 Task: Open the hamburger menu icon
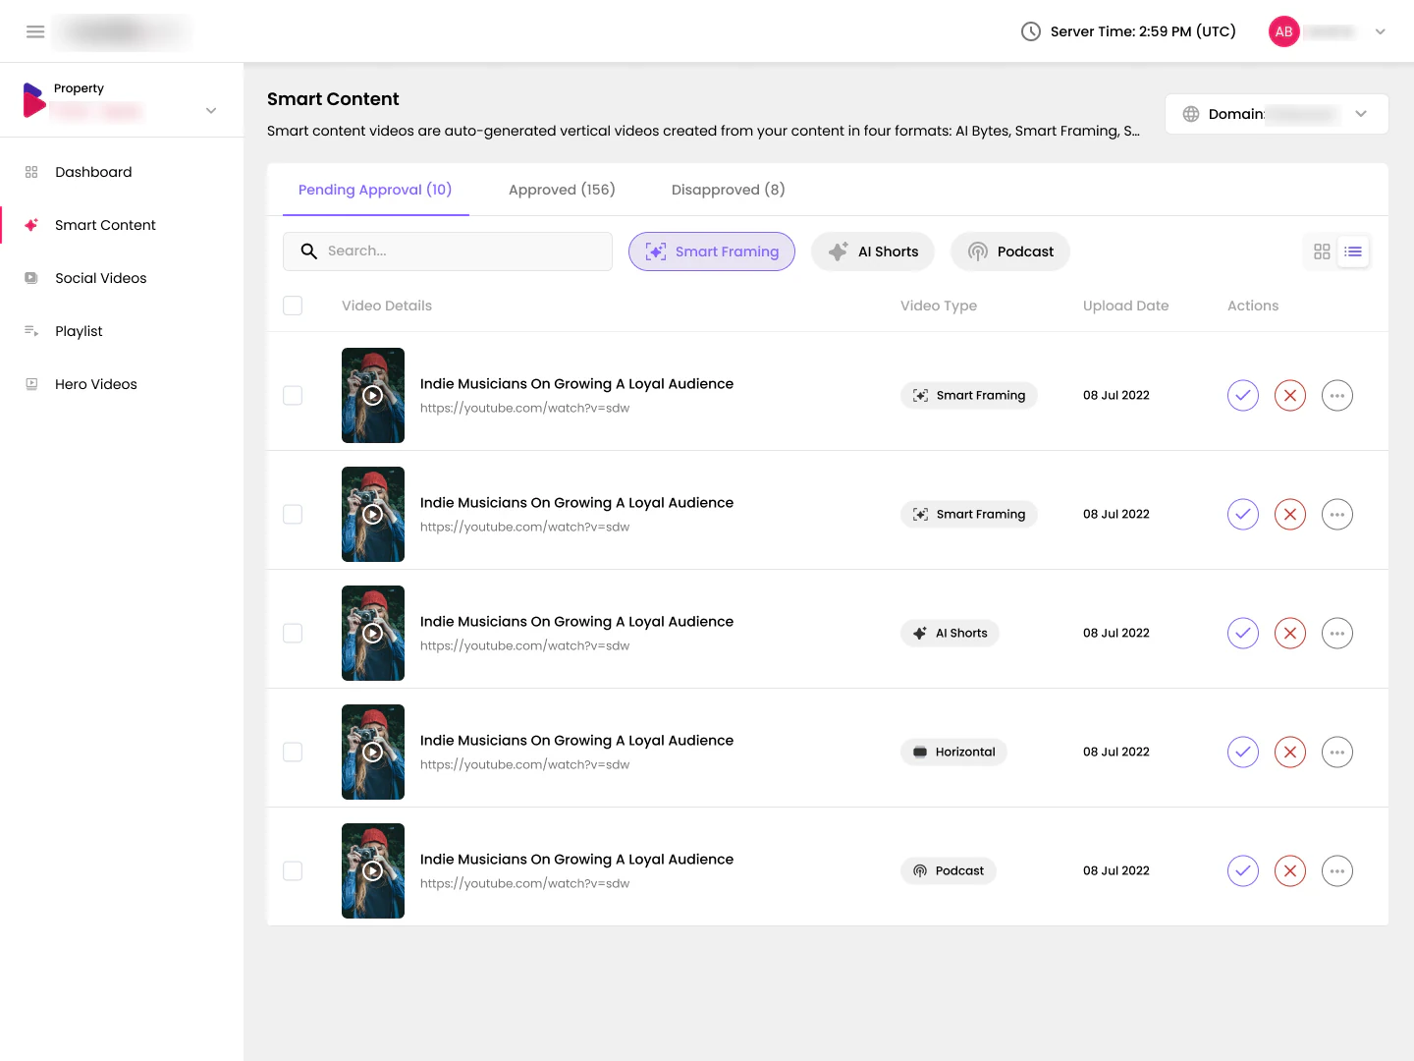coord(35,31)
